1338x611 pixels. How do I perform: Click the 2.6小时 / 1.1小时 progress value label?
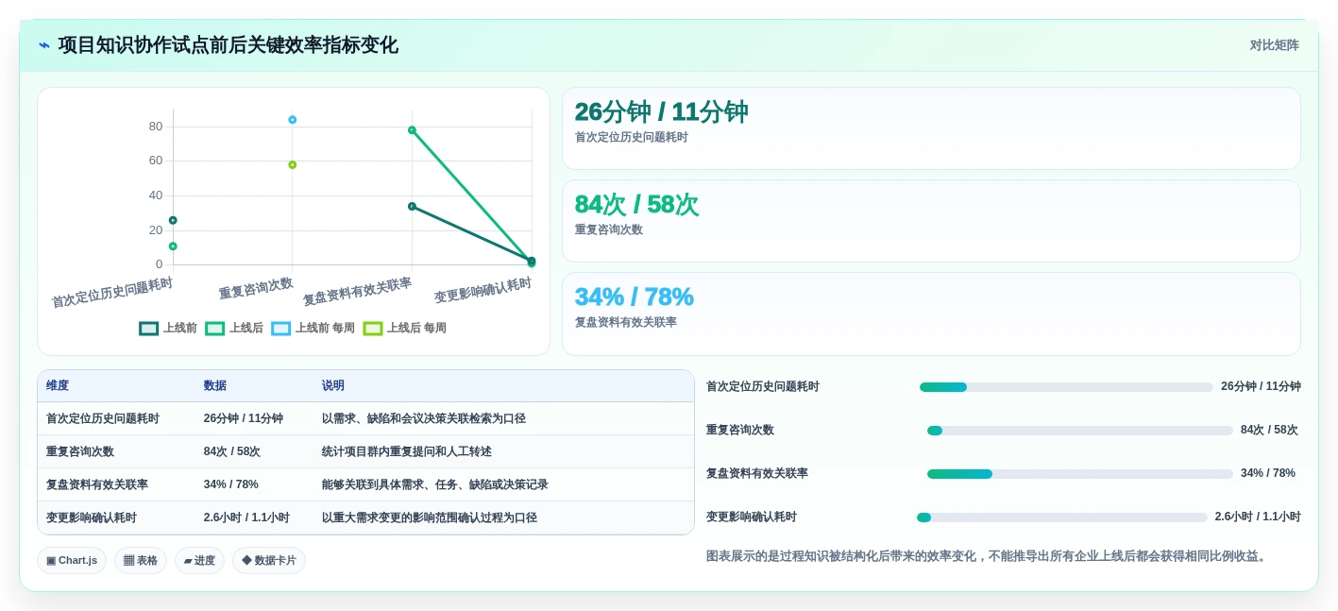point(1258,518)
